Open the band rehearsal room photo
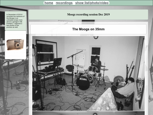 [88, 73]
